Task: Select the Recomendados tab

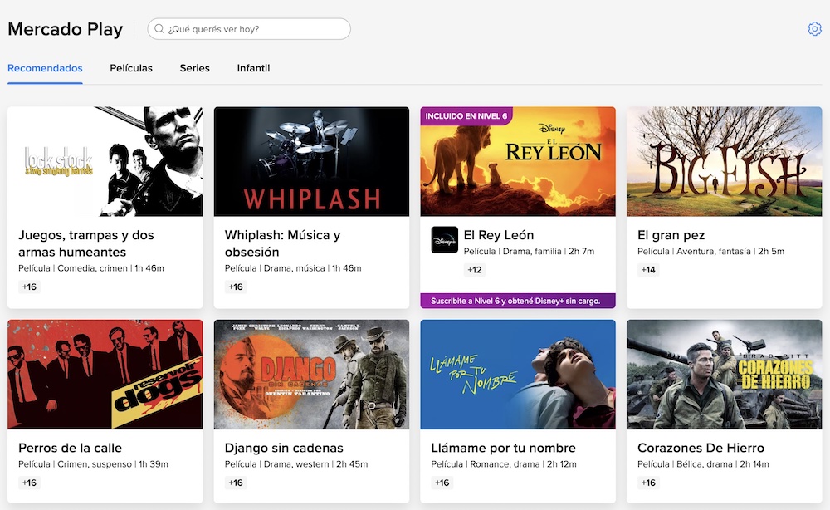Action: [45, 68]
